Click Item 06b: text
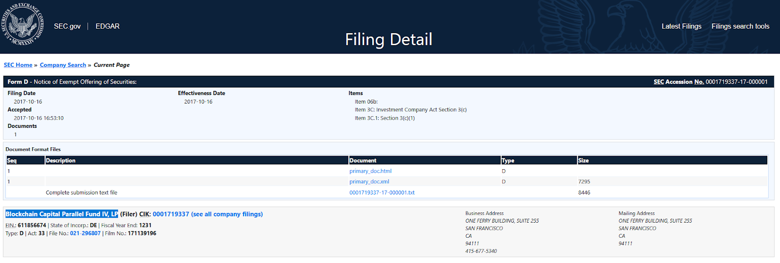This screenshot has height=263, width=780. 366,102
